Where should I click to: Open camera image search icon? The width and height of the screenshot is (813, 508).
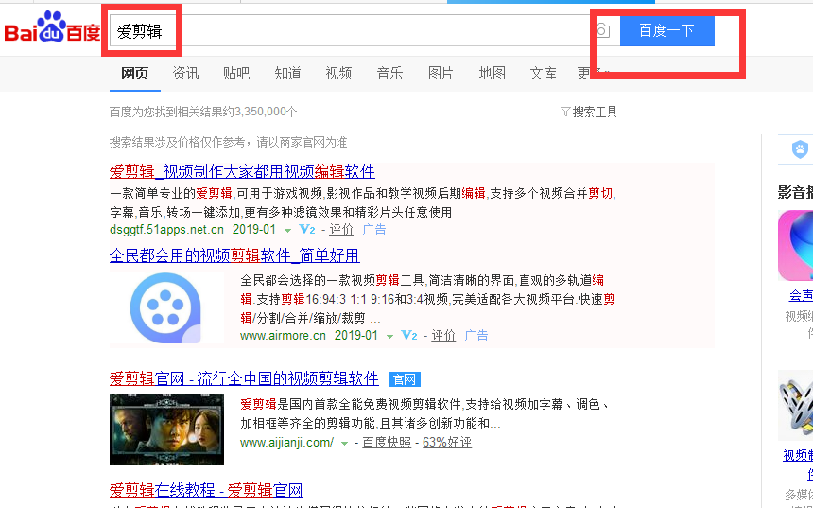click(602, 31)
